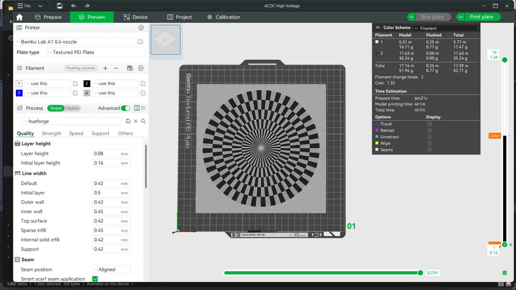Toggle Wipe display checkbox
This screenshot has height=290, width=516.
[429, 143]
